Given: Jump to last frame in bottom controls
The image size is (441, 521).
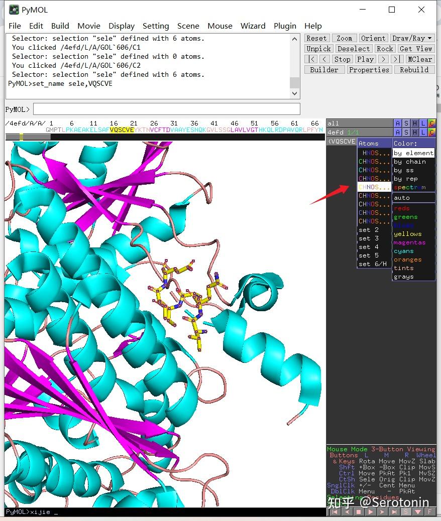Looking at the screenshot, I should (x=394, y=512).
